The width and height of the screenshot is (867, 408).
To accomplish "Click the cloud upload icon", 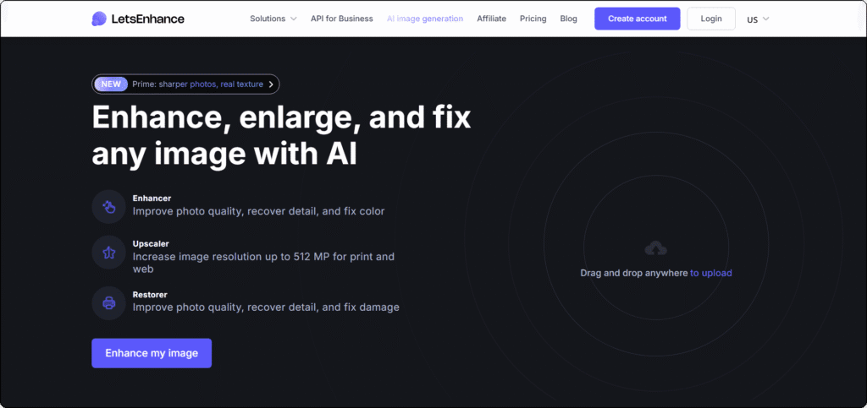I will (x=656, y=248).
